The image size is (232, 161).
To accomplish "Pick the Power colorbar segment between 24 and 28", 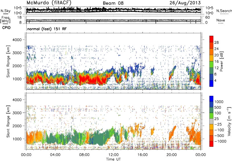I will click(x=211, y=45).
